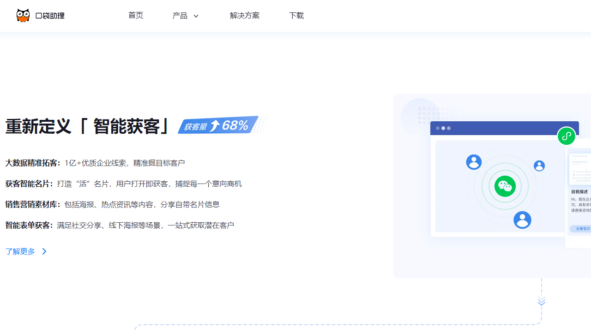Click the top-left blue user avatar icon
The width and height of the screenshot is (591, 332).
tap(474, 162)
